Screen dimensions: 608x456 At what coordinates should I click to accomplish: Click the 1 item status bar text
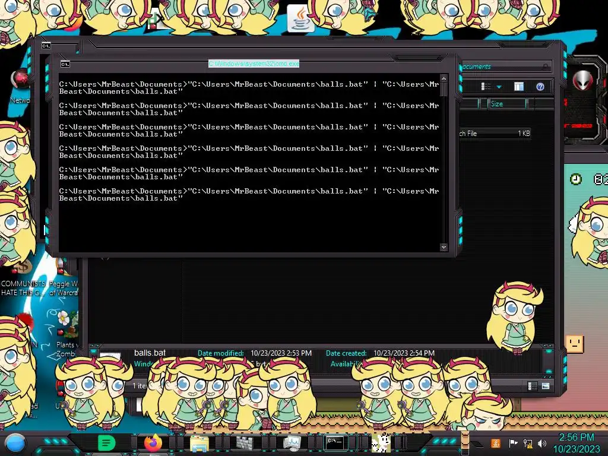click(139, 386)
